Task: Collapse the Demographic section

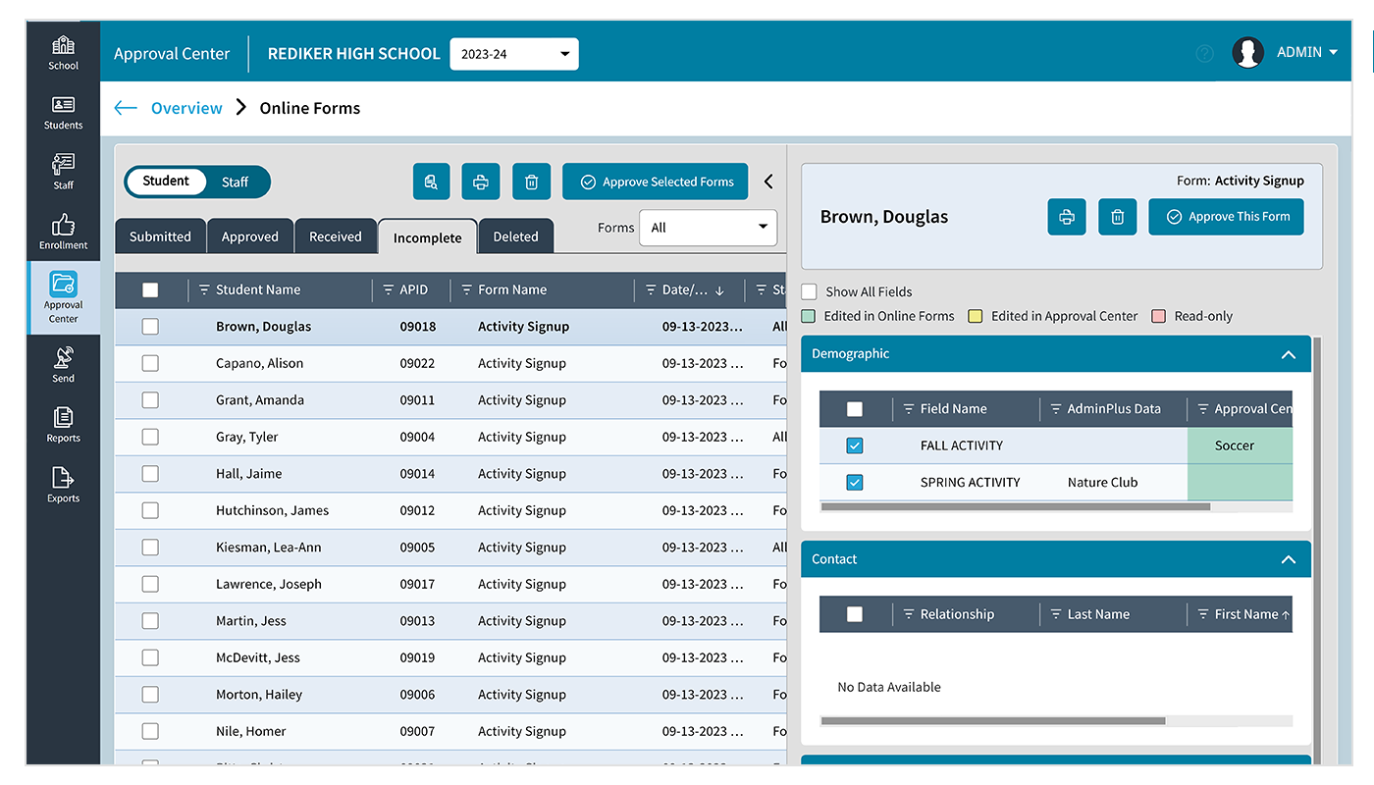Action: (x=1288, y=354)
